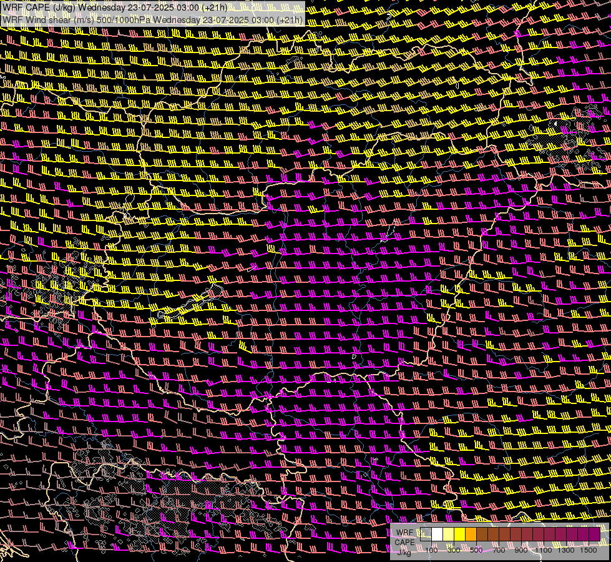Select the bright yellow legend swatch
Screen dimensions: 611x562
(460, 535)
